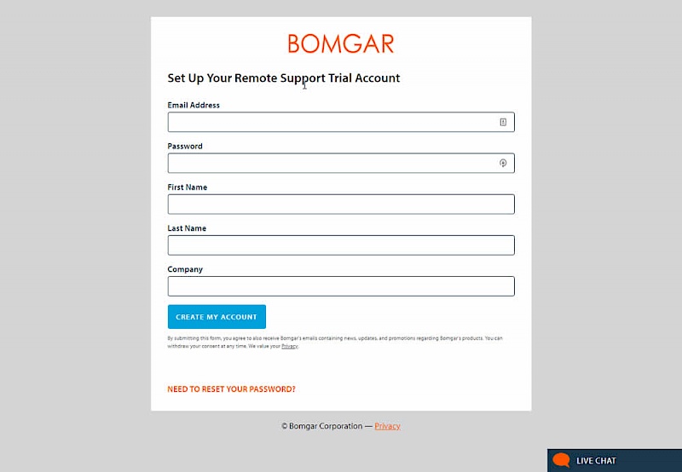Click the Company input field
Image resolution: width=682 pixels, height=472 pixels.
pos(341,286)
